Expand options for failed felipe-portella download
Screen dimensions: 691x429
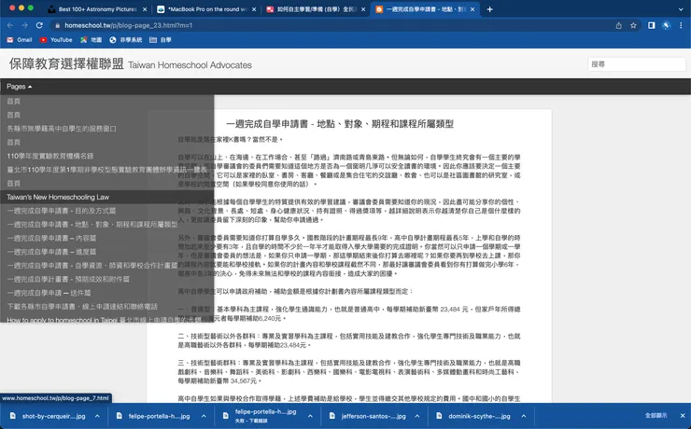310,416
